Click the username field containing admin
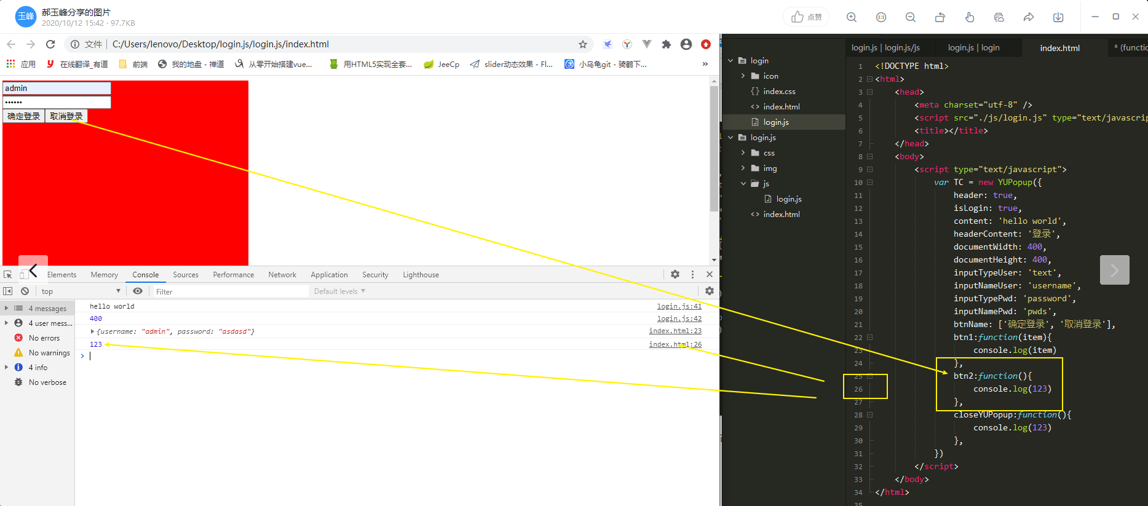The image size is (1148, 506). coord(57,89)
